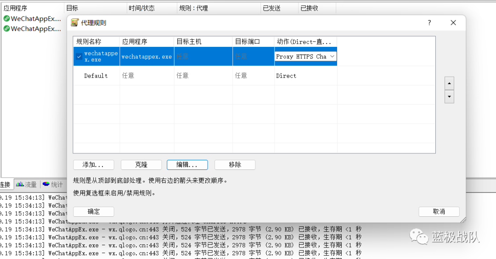The height and width of the screenshot is (259, 496).
Task: Switch to the 连接 tab in the main window
Action: 6,185
